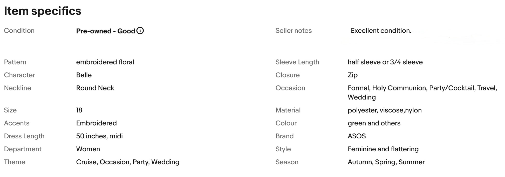The image size is (505, 177).
Task: Click the 'Feminine and flattering' style value
Action: [383, 149]
